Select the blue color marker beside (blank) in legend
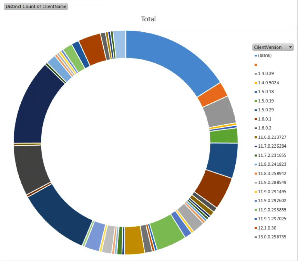The height and width of the screenshot is (261, 298). pos(255,55)
